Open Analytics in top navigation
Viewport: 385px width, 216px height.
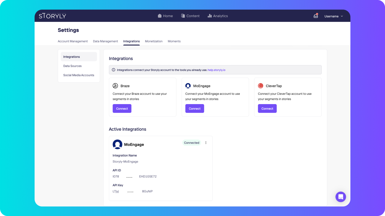(x=218, y=16)
